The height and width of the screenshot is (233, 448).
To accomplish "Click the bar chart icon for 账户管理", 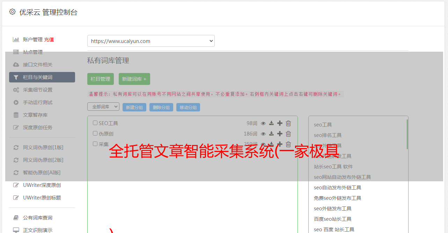I will pyautogui.click(x=16, y=39).
